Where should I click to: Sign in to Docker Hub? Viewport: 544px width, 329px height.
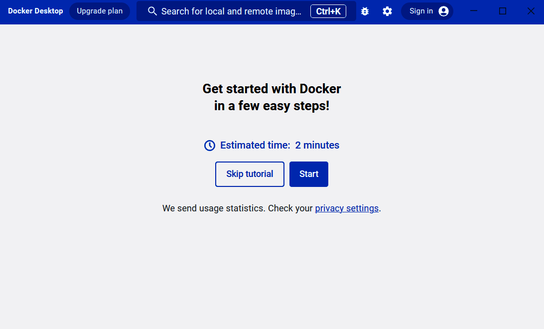427,11
